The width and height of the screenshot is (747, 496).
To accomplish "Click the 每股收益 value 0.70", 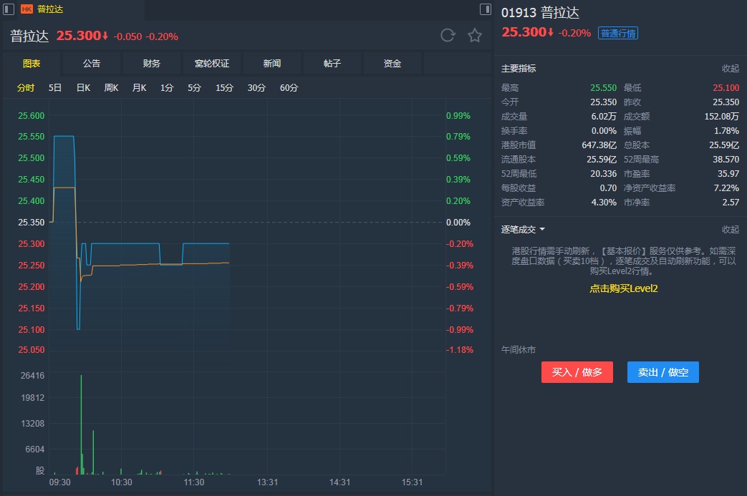I will click(x=608, y=188).
